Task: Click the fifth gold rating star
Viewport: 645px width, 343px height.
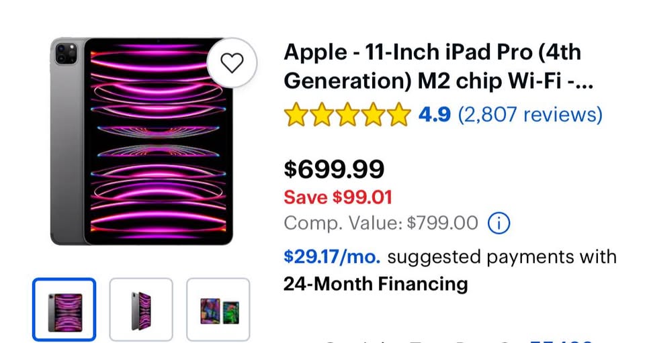Action: (398, 115)
